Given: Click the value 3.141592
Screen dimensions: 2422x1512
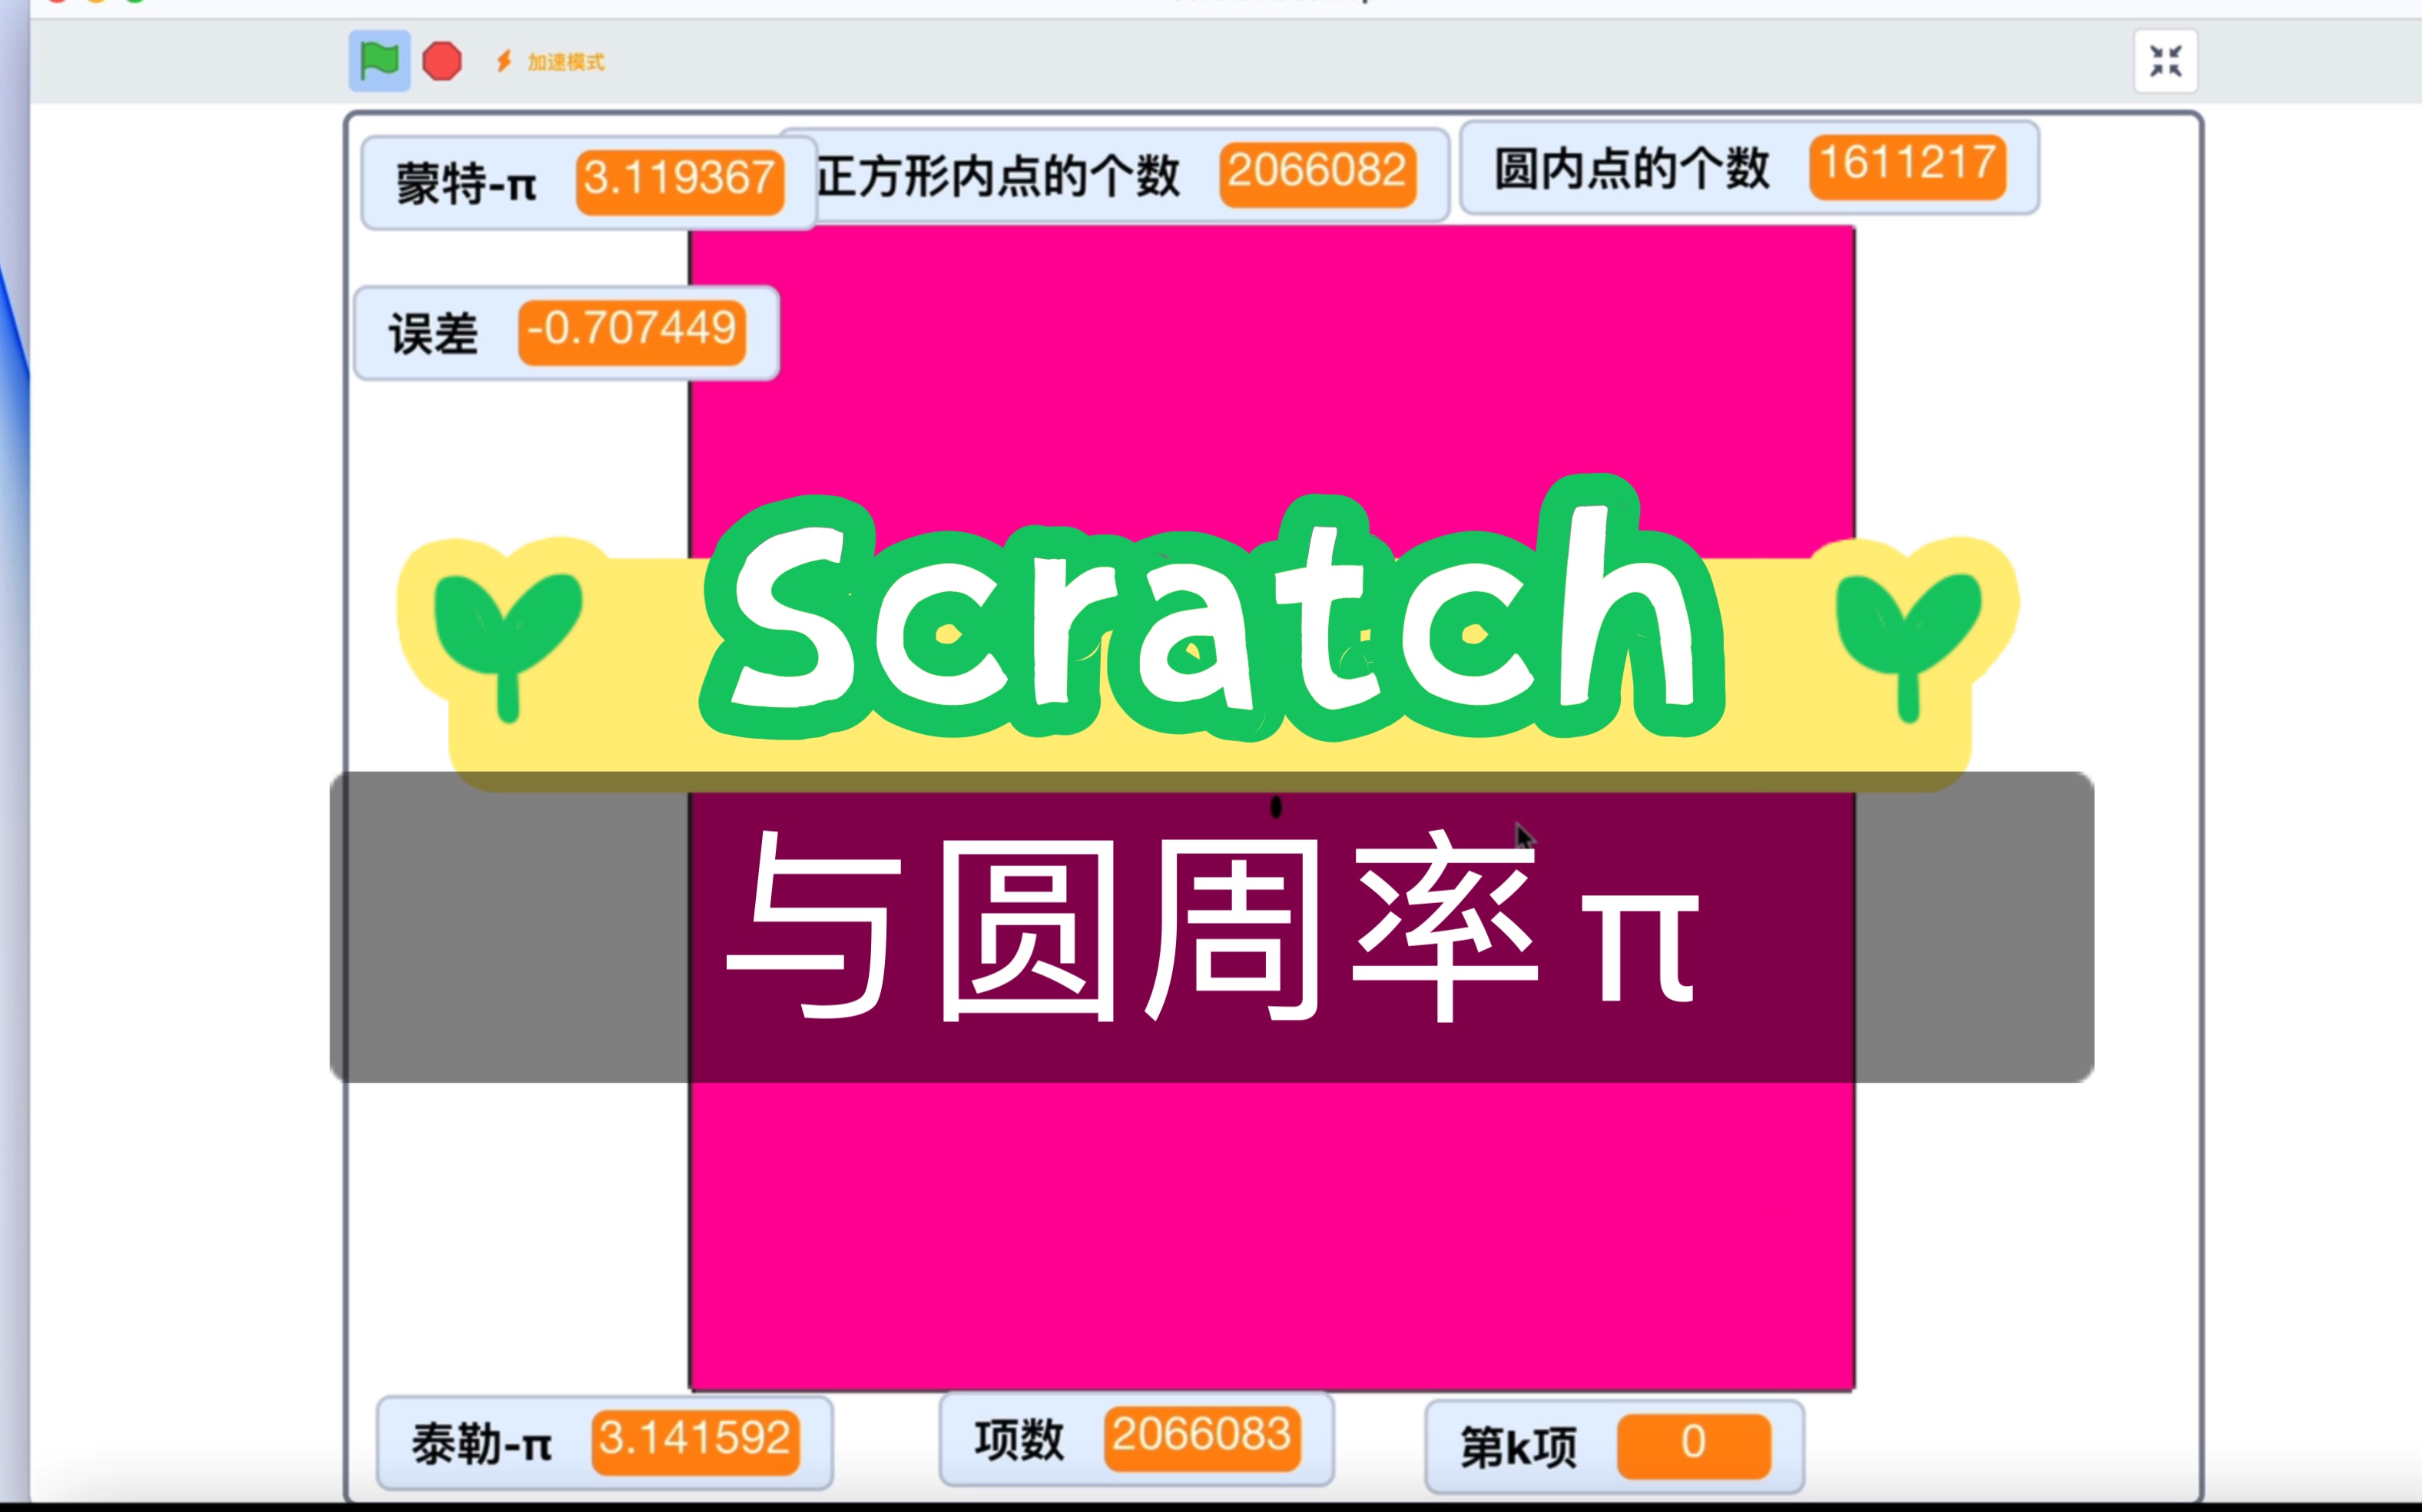Looking at the screenshot, I should [695, 1442].
